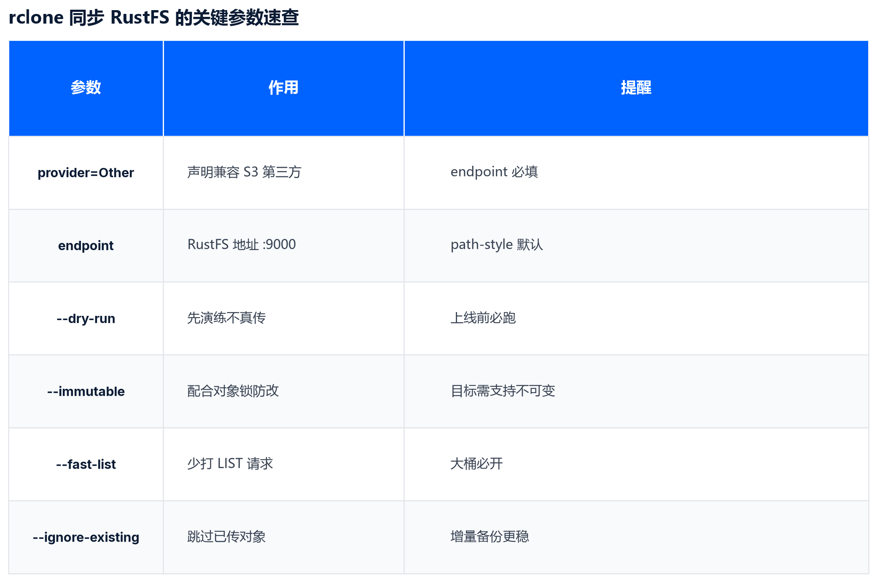Click the '提醒' column header
Viewport: 877px width, 582px height.
(636, 88)
